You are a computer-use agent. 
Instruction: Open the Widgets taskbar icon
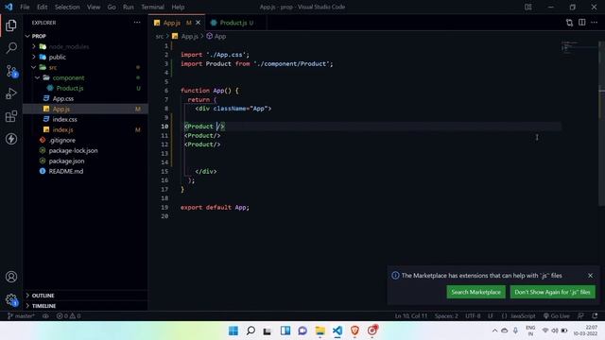[285, 331]
